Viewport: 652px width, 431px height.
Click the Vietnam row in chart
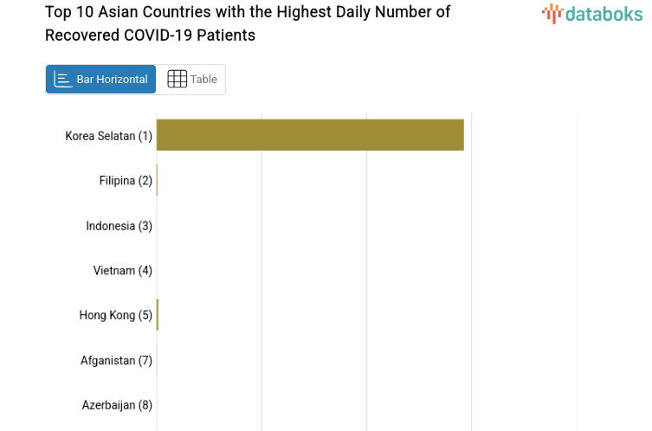(260, 271)
